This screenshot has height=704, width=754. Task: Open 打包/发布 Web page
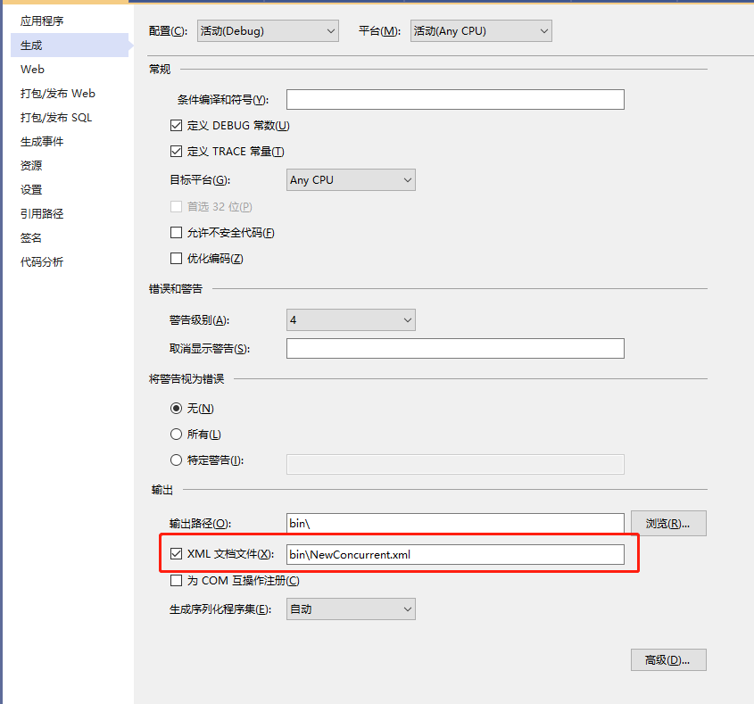click(x=58, y=94)
